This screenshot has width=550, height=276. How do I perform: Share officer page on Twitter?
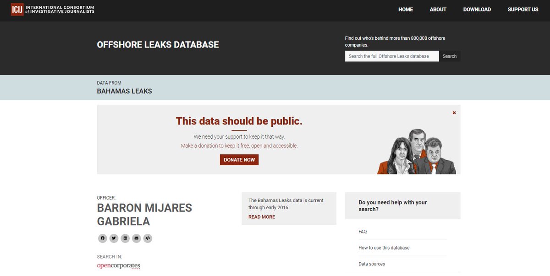[114, 238]
